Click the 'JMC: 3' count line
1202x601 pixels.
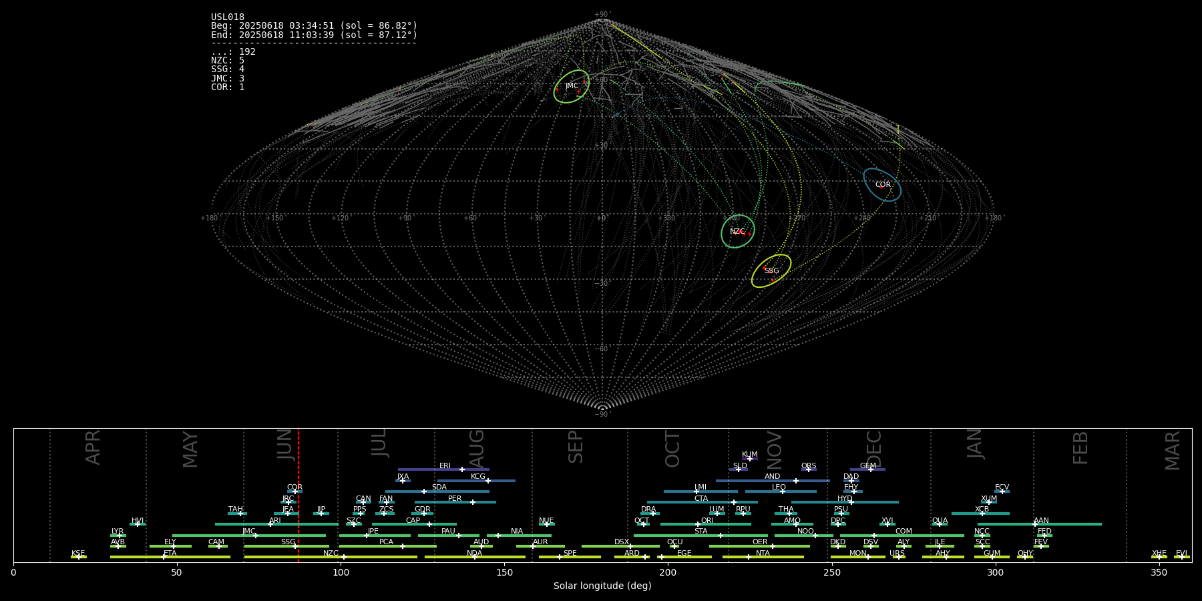[x=228, y=78]
